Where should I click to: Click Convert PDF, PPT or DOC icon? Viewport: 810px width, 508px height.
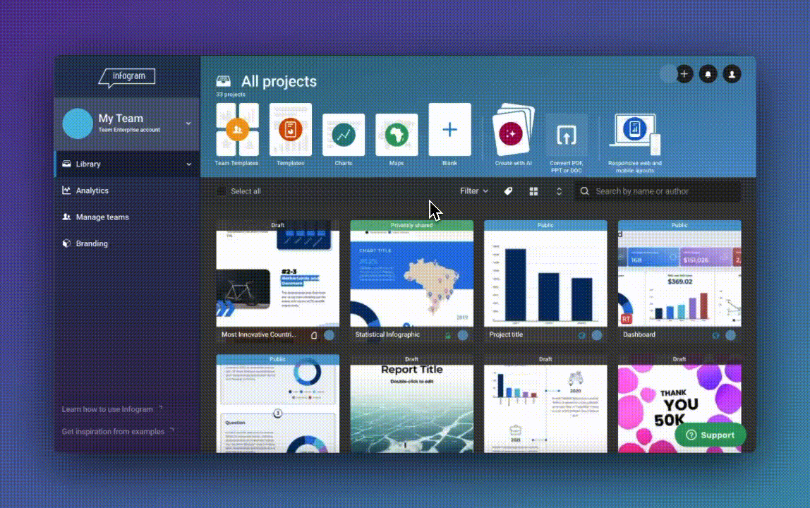pos(566,135)
